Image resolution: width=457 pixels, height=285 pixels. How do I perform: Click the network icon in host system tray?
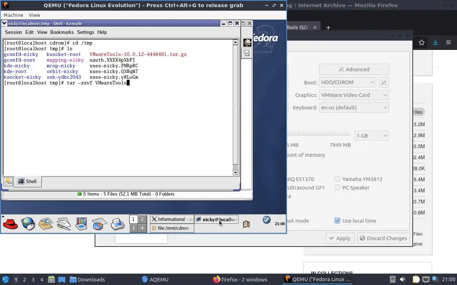coord(426,279)
